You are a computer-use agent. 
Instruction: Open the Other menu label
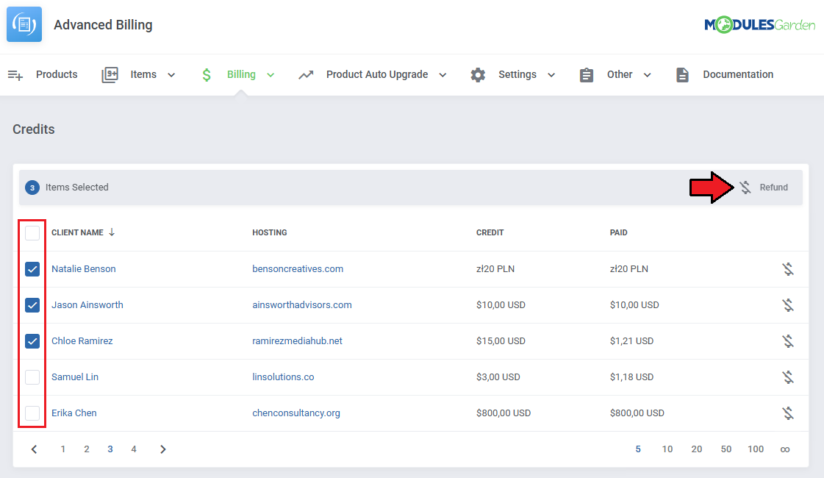point(620,75)
